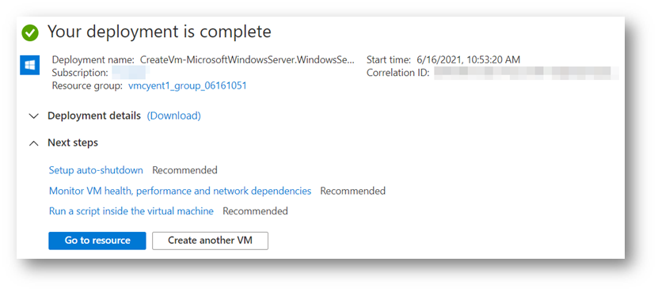Image resolution: width=658 pixels, height=292 pixels.
Task: Click the Windows Server logo icon
Action: [x=30, y=66]
